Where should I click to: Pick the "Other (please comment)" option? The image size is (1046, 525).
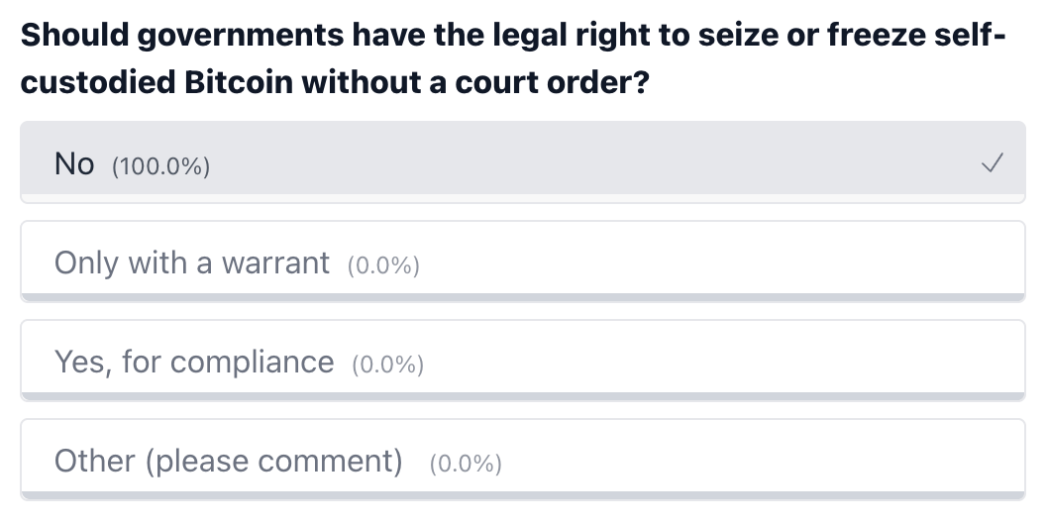228,461
